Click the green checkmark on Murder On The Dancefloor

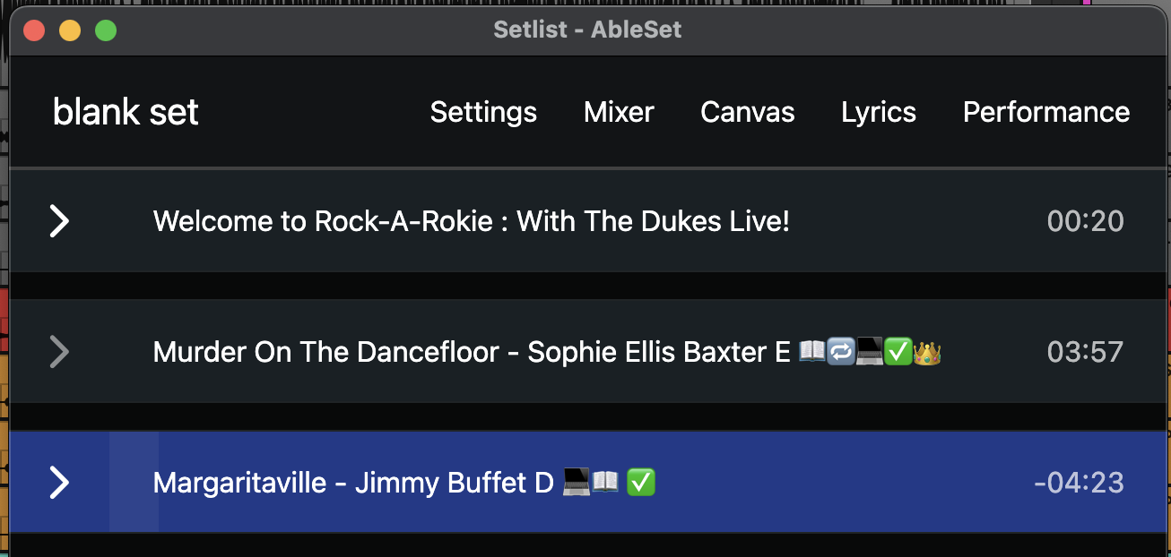pos(898,353)
